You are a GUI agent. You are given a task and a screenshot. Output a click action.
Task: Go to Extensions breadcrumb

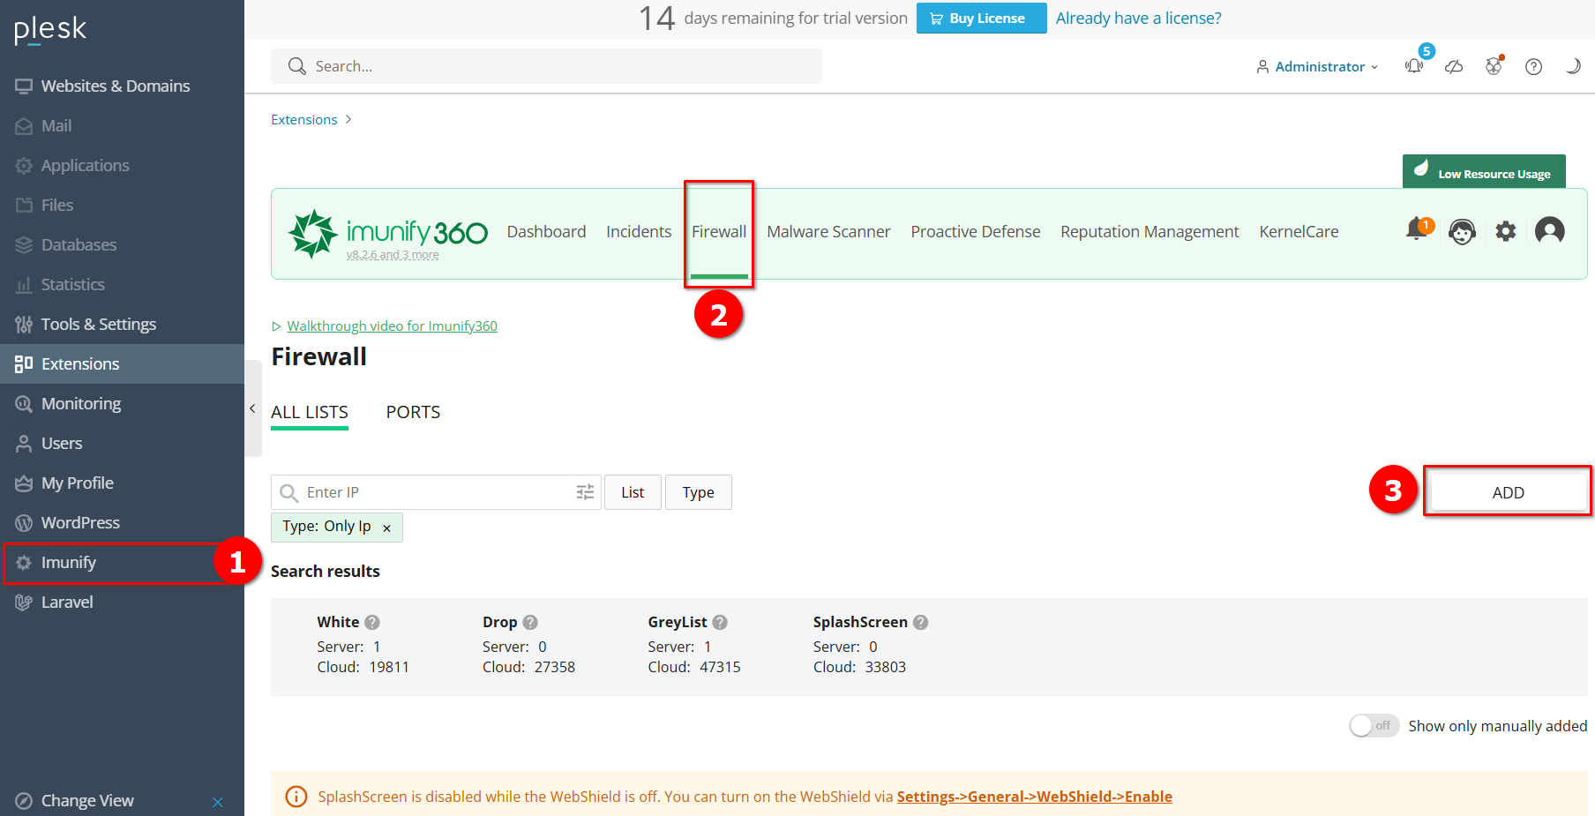tap(303, 120)
